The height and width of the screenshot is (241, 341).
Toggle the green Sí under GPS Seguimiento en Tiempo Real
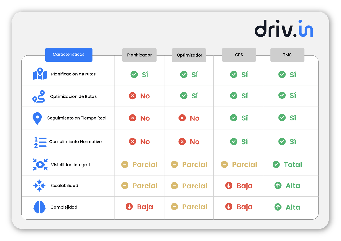click(x=239, y=118)
